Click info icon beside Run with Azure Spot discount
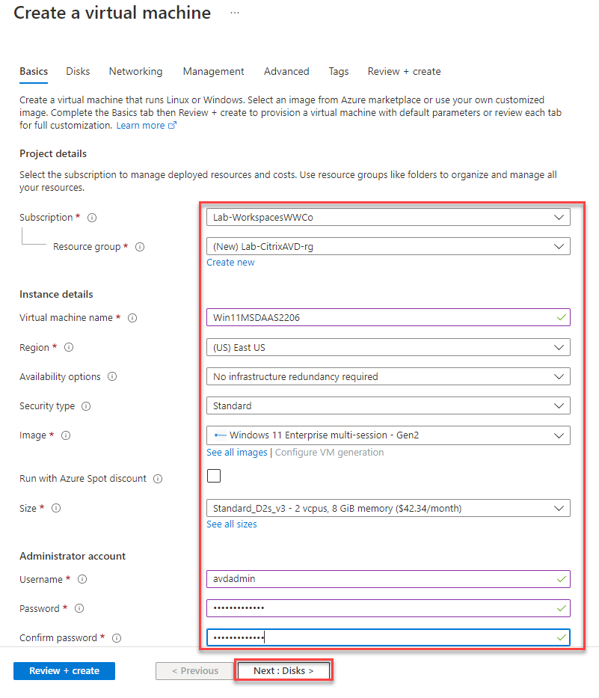The width and height of the screenshot is (599, 698). coord(158,479)
